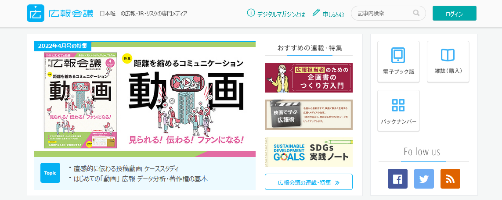Click the magnifier search icon
This screenshot has width=502, height=200.
pos(416,13)
